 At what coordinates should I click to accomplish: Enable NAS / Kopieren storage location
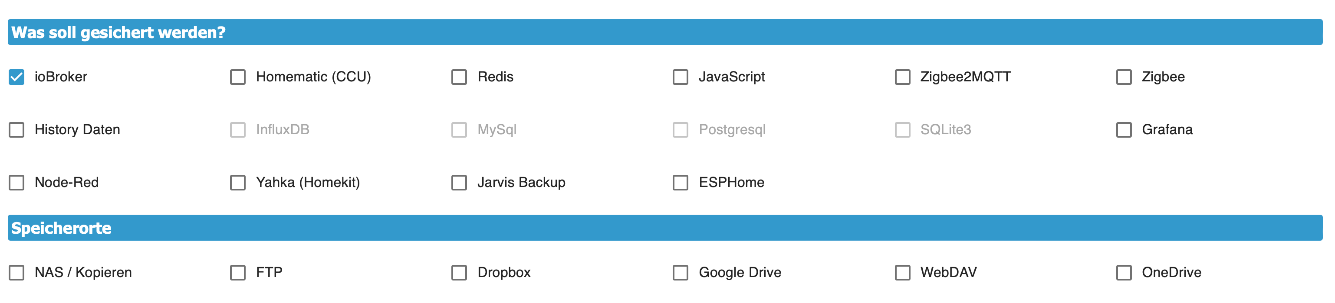pos(16,273)
